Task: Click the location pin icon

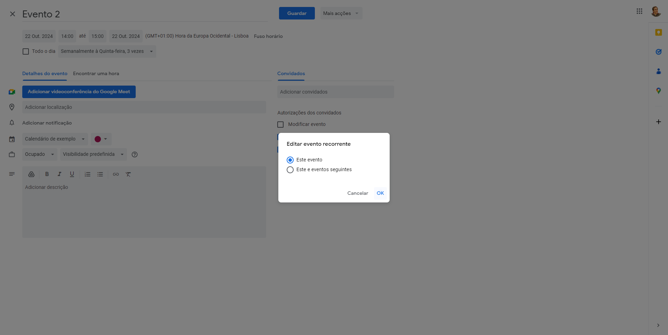Action: click(12, 107)
